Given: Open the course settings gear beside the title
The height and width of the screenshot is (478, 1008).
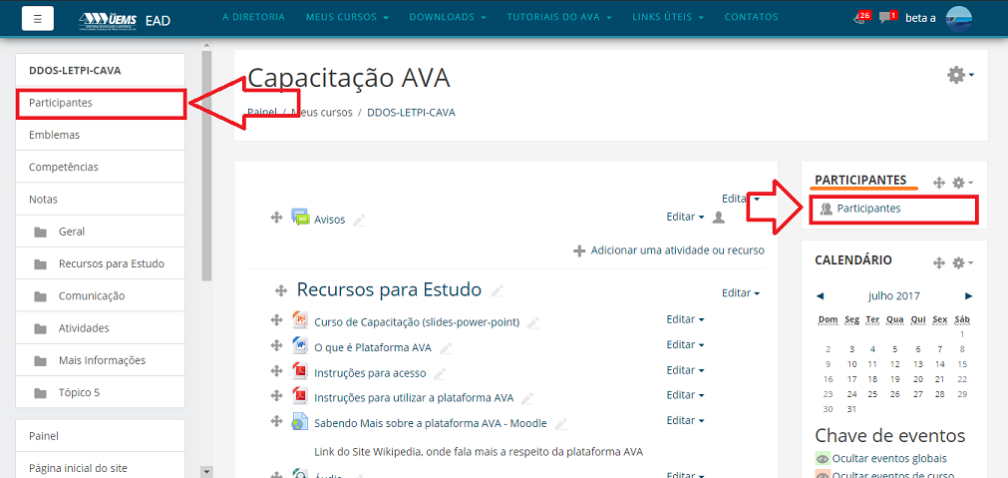Looking at the screenshot, I should [960, 75].
